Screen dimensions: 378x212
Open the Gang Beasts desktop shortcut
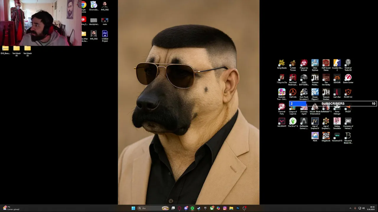282,64
